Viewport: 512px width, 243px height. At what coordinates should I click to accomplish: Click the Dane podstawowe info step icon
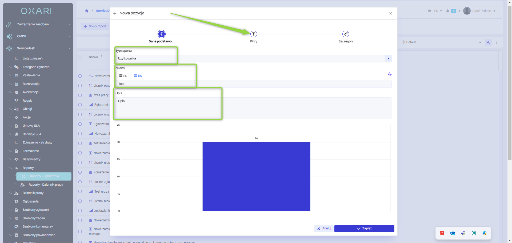click(161, 34)
